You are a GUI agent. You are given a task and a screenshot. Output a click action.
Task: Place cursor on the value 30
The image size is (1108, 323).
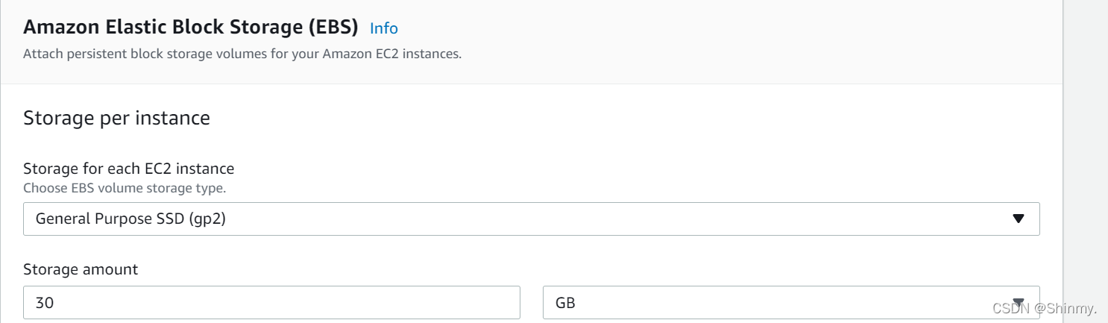(x=45, y=304)
